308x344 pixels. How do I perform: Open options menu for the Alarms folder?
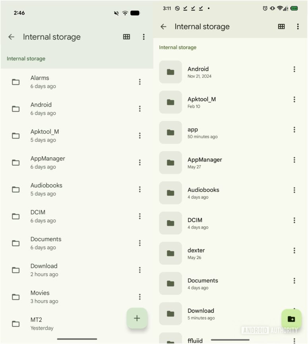(x=140, y=82)
